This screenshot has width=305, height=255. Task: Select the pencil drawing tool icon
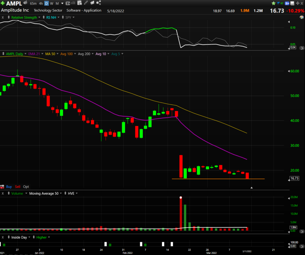pos(86,3)
